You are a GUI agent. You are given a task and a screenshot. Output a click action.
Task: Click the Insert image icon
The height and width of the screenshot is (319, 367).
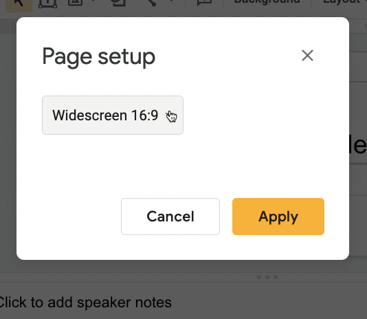75,3
